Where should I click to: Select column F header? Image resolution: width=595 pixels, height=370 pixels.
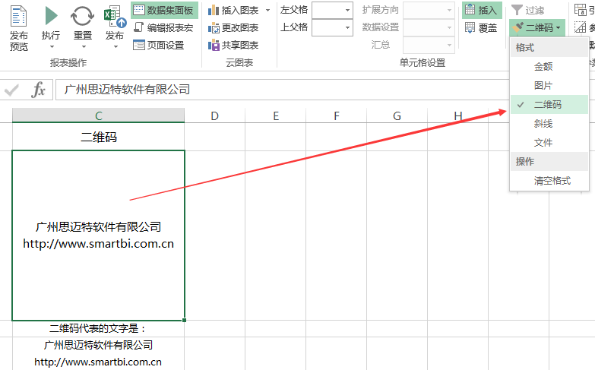[x=337, y=115]
